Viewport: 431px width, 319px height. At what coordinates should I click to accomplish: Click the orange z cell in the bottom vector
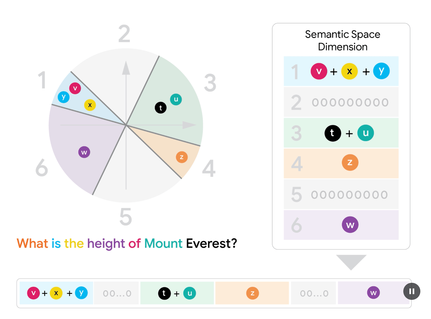click(252, 293)
